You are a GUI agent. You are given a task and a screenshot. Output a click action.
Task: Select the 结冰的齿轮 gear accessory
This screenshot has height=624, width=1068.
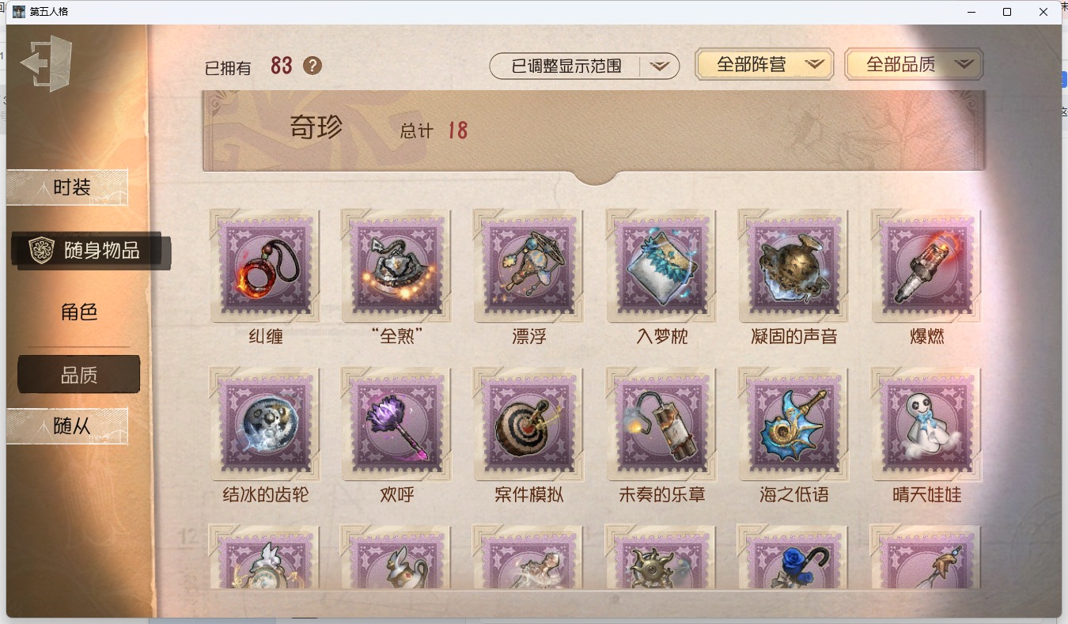pos(265,424)
